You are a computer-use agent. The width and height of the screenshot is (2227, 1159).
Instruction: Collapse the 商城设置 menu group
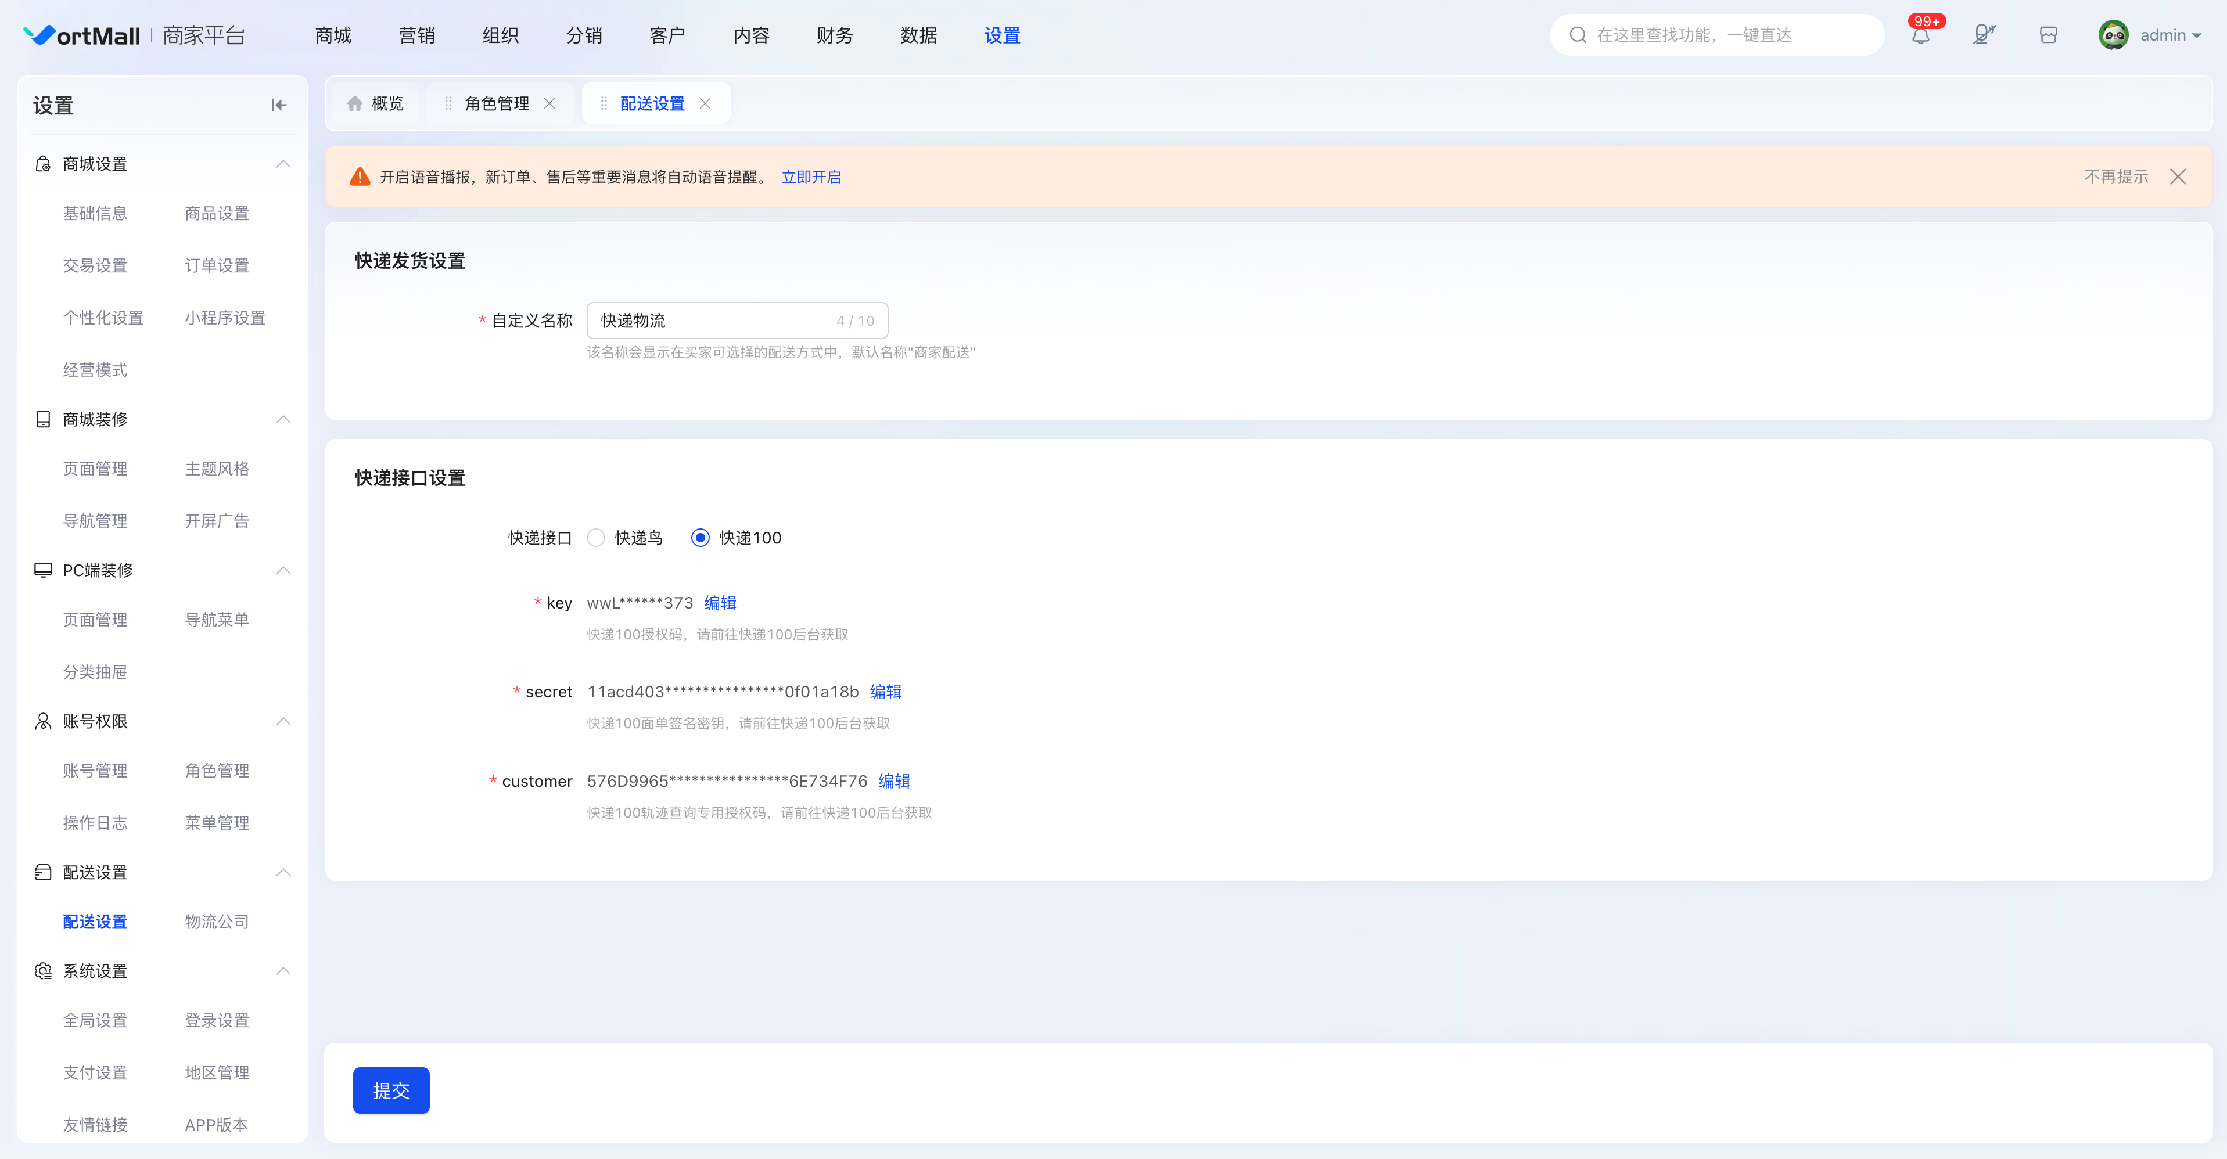[283, 164]
